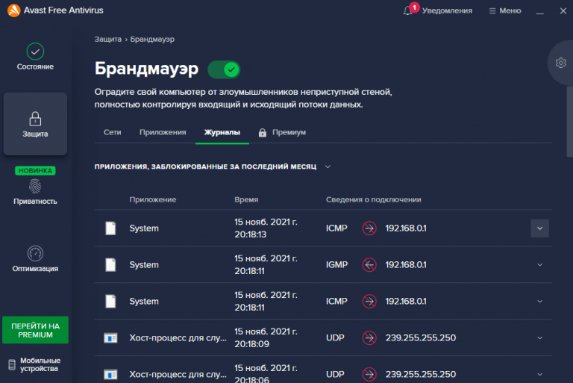
Task: Click Сведения о подключении column header
Action: point(374,200)
